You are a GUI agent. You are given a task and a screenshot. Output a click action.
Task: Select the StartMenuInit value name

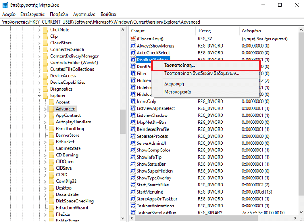(x=150, y=192)
